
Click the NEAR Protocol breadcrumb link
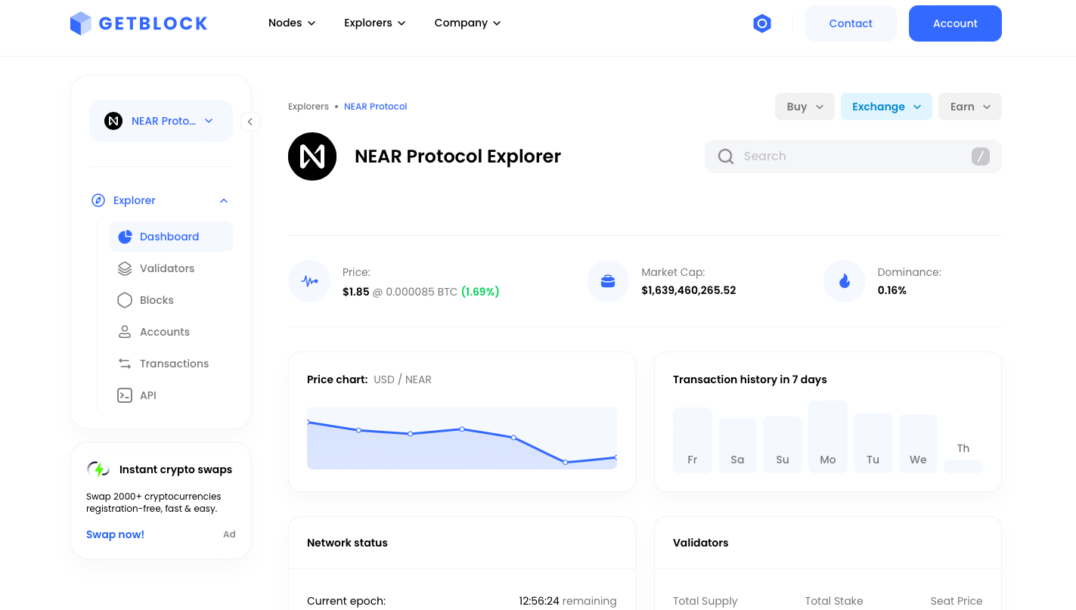(376, 107)
